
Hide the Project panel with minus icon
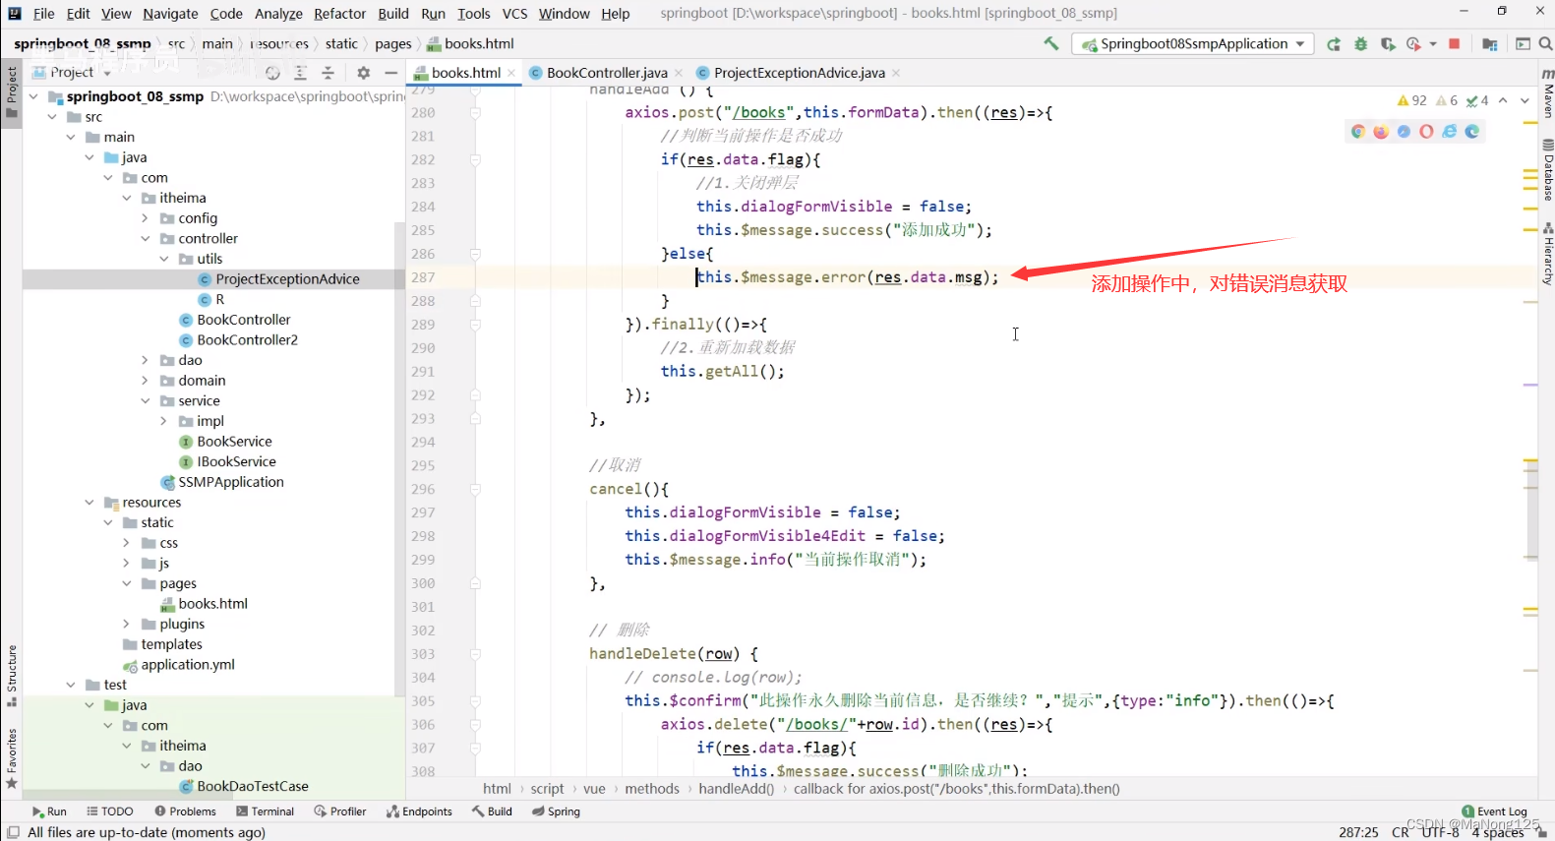tap(390, 73)
